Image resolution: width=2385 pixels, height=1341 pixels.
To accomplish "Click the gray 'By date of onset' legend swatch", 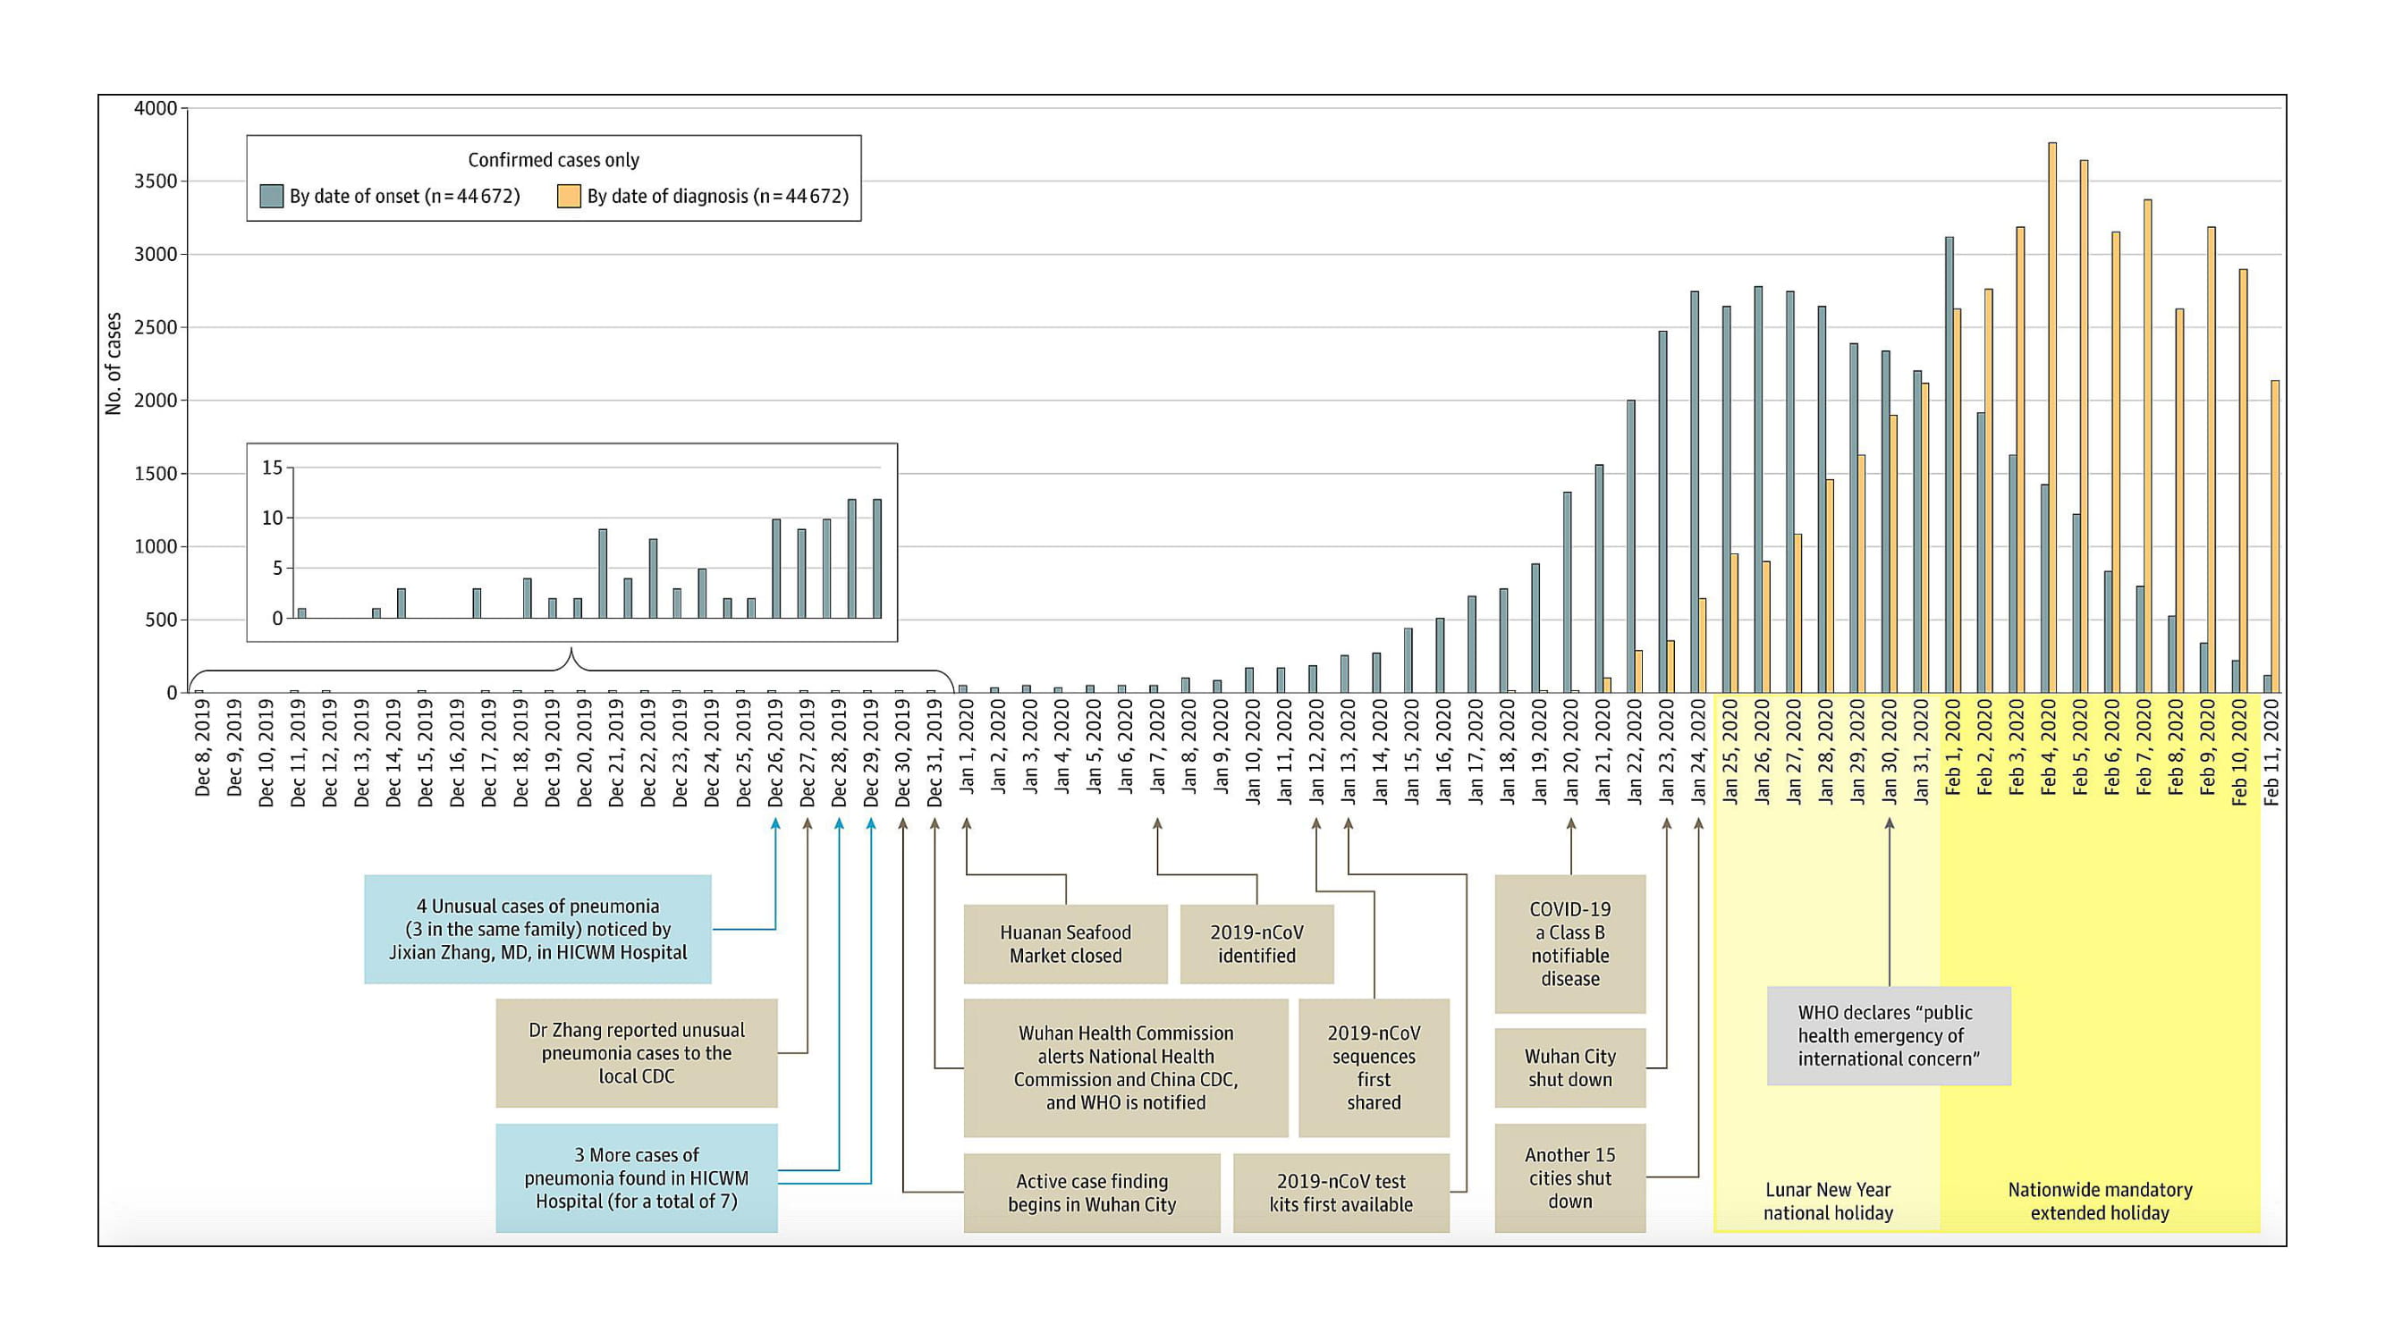I will point(271,196).
